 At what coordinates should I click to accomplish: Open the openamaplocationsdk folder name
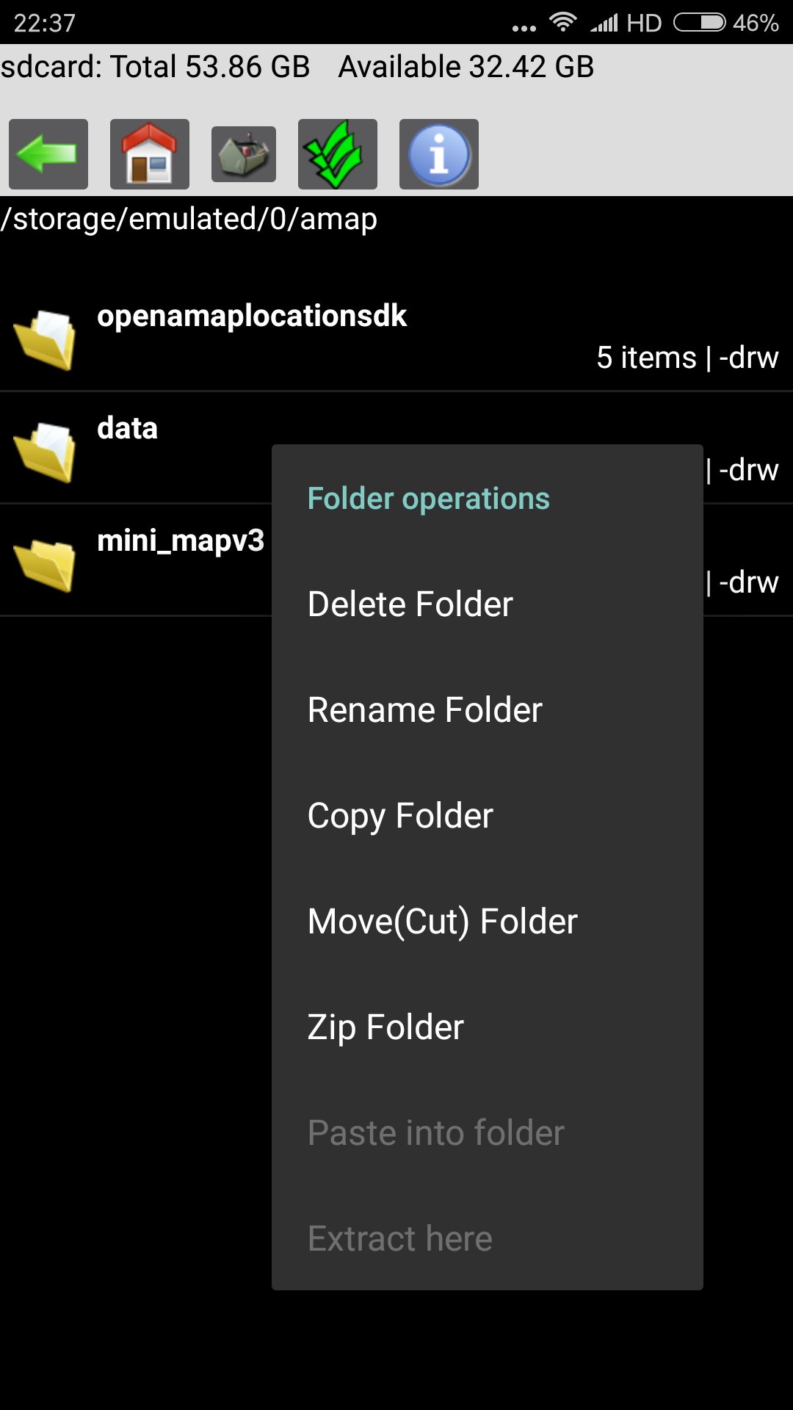click(x=252, y=317)
